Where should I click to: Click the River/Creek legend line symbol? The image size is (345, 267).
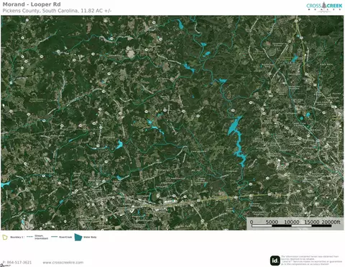point(55,237)
